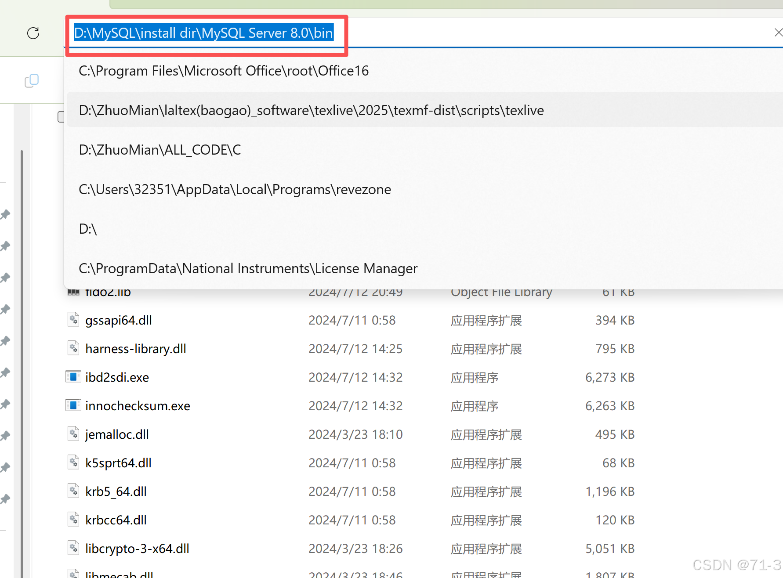
Task: Click the modified date of gssapi64.dll
Action: (x=352, y=320)
